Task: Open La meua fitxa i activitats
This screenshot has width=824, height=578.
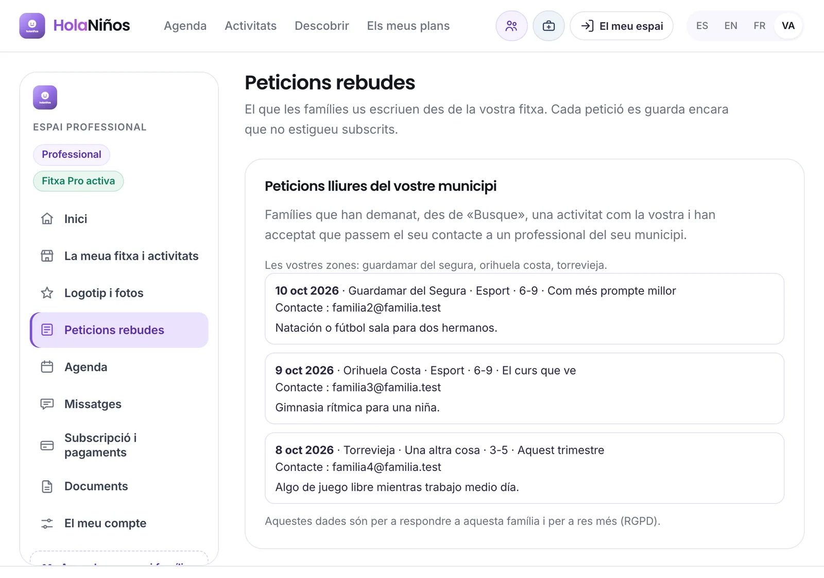Action: (x=119, y=256)
